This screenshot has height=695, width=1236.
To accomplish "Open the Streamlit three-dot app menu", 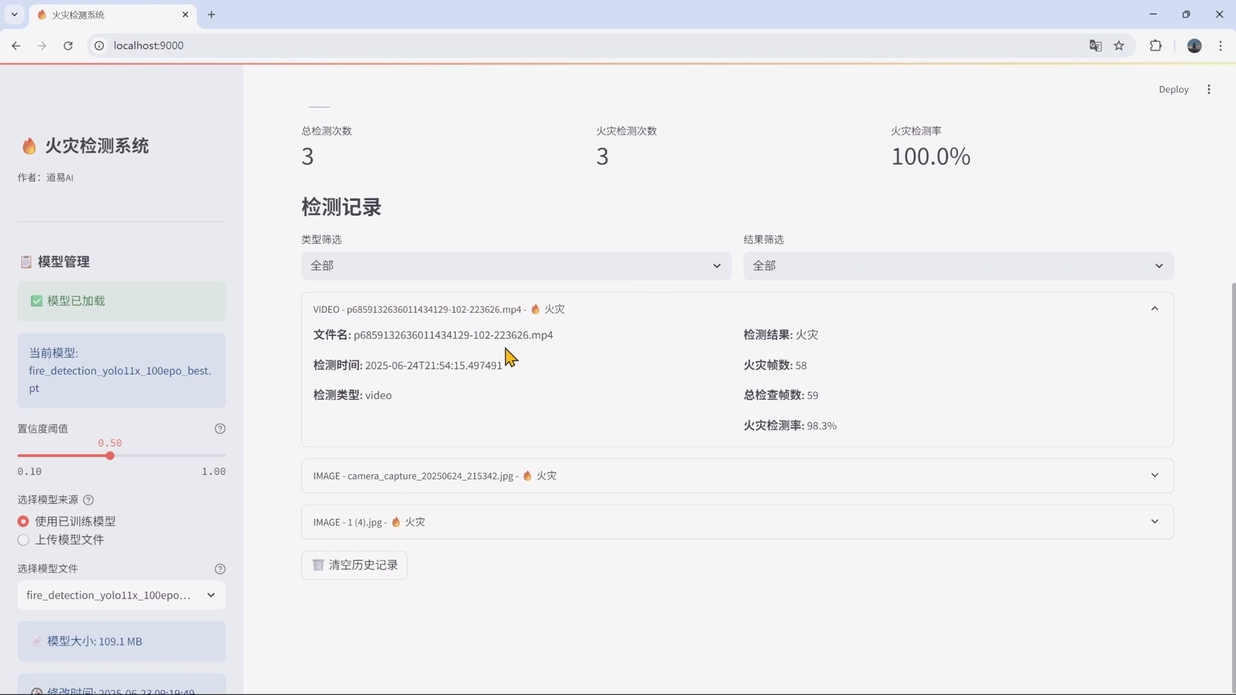I will point(1209,89).
